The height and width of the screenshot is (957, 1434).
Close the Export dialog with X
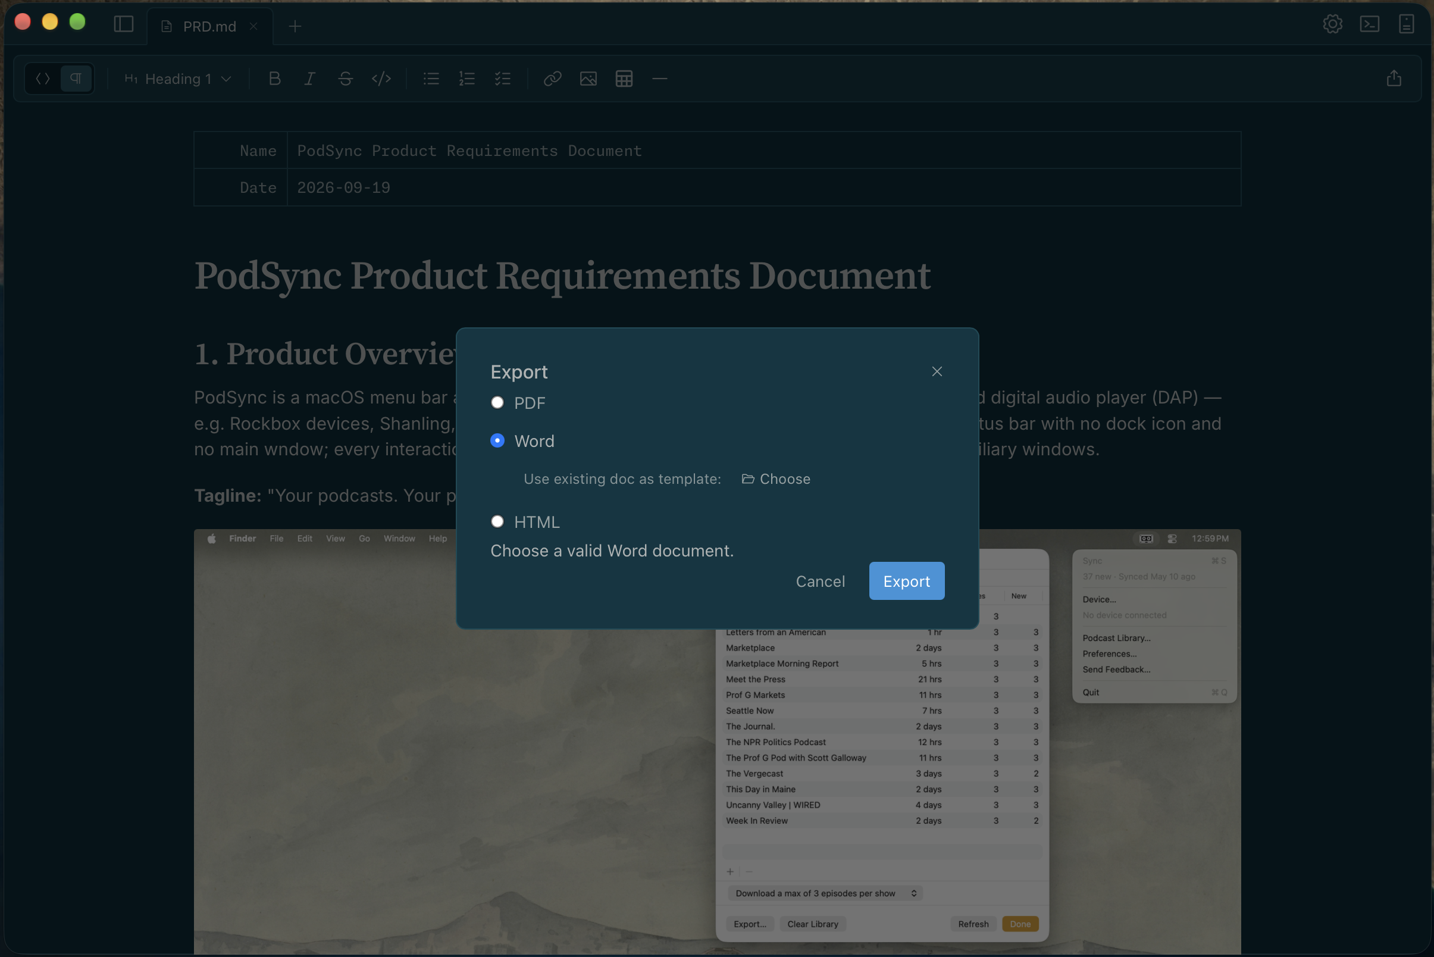937,372
